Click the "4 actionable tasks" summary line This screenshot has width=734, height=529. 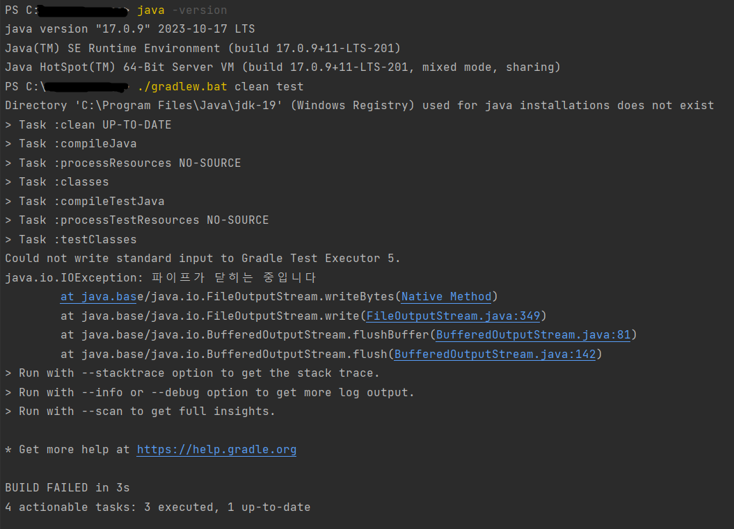coord(157,507)
